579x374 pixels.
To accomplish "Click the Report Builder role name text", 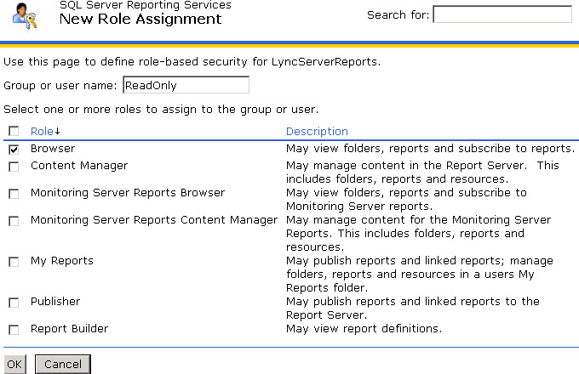I will [69, 329].
